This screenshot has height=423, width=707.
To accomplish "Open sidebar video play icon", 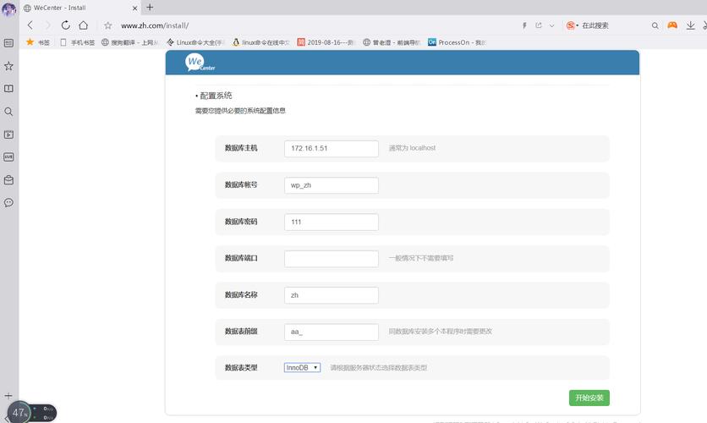I will pyautogui.click(x=8, y=135).
